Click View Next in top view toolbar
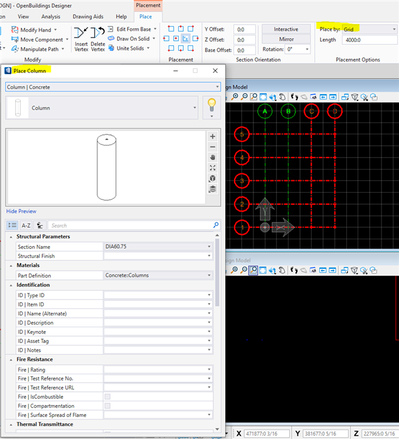Screen dimensions: 399x439 332,97
